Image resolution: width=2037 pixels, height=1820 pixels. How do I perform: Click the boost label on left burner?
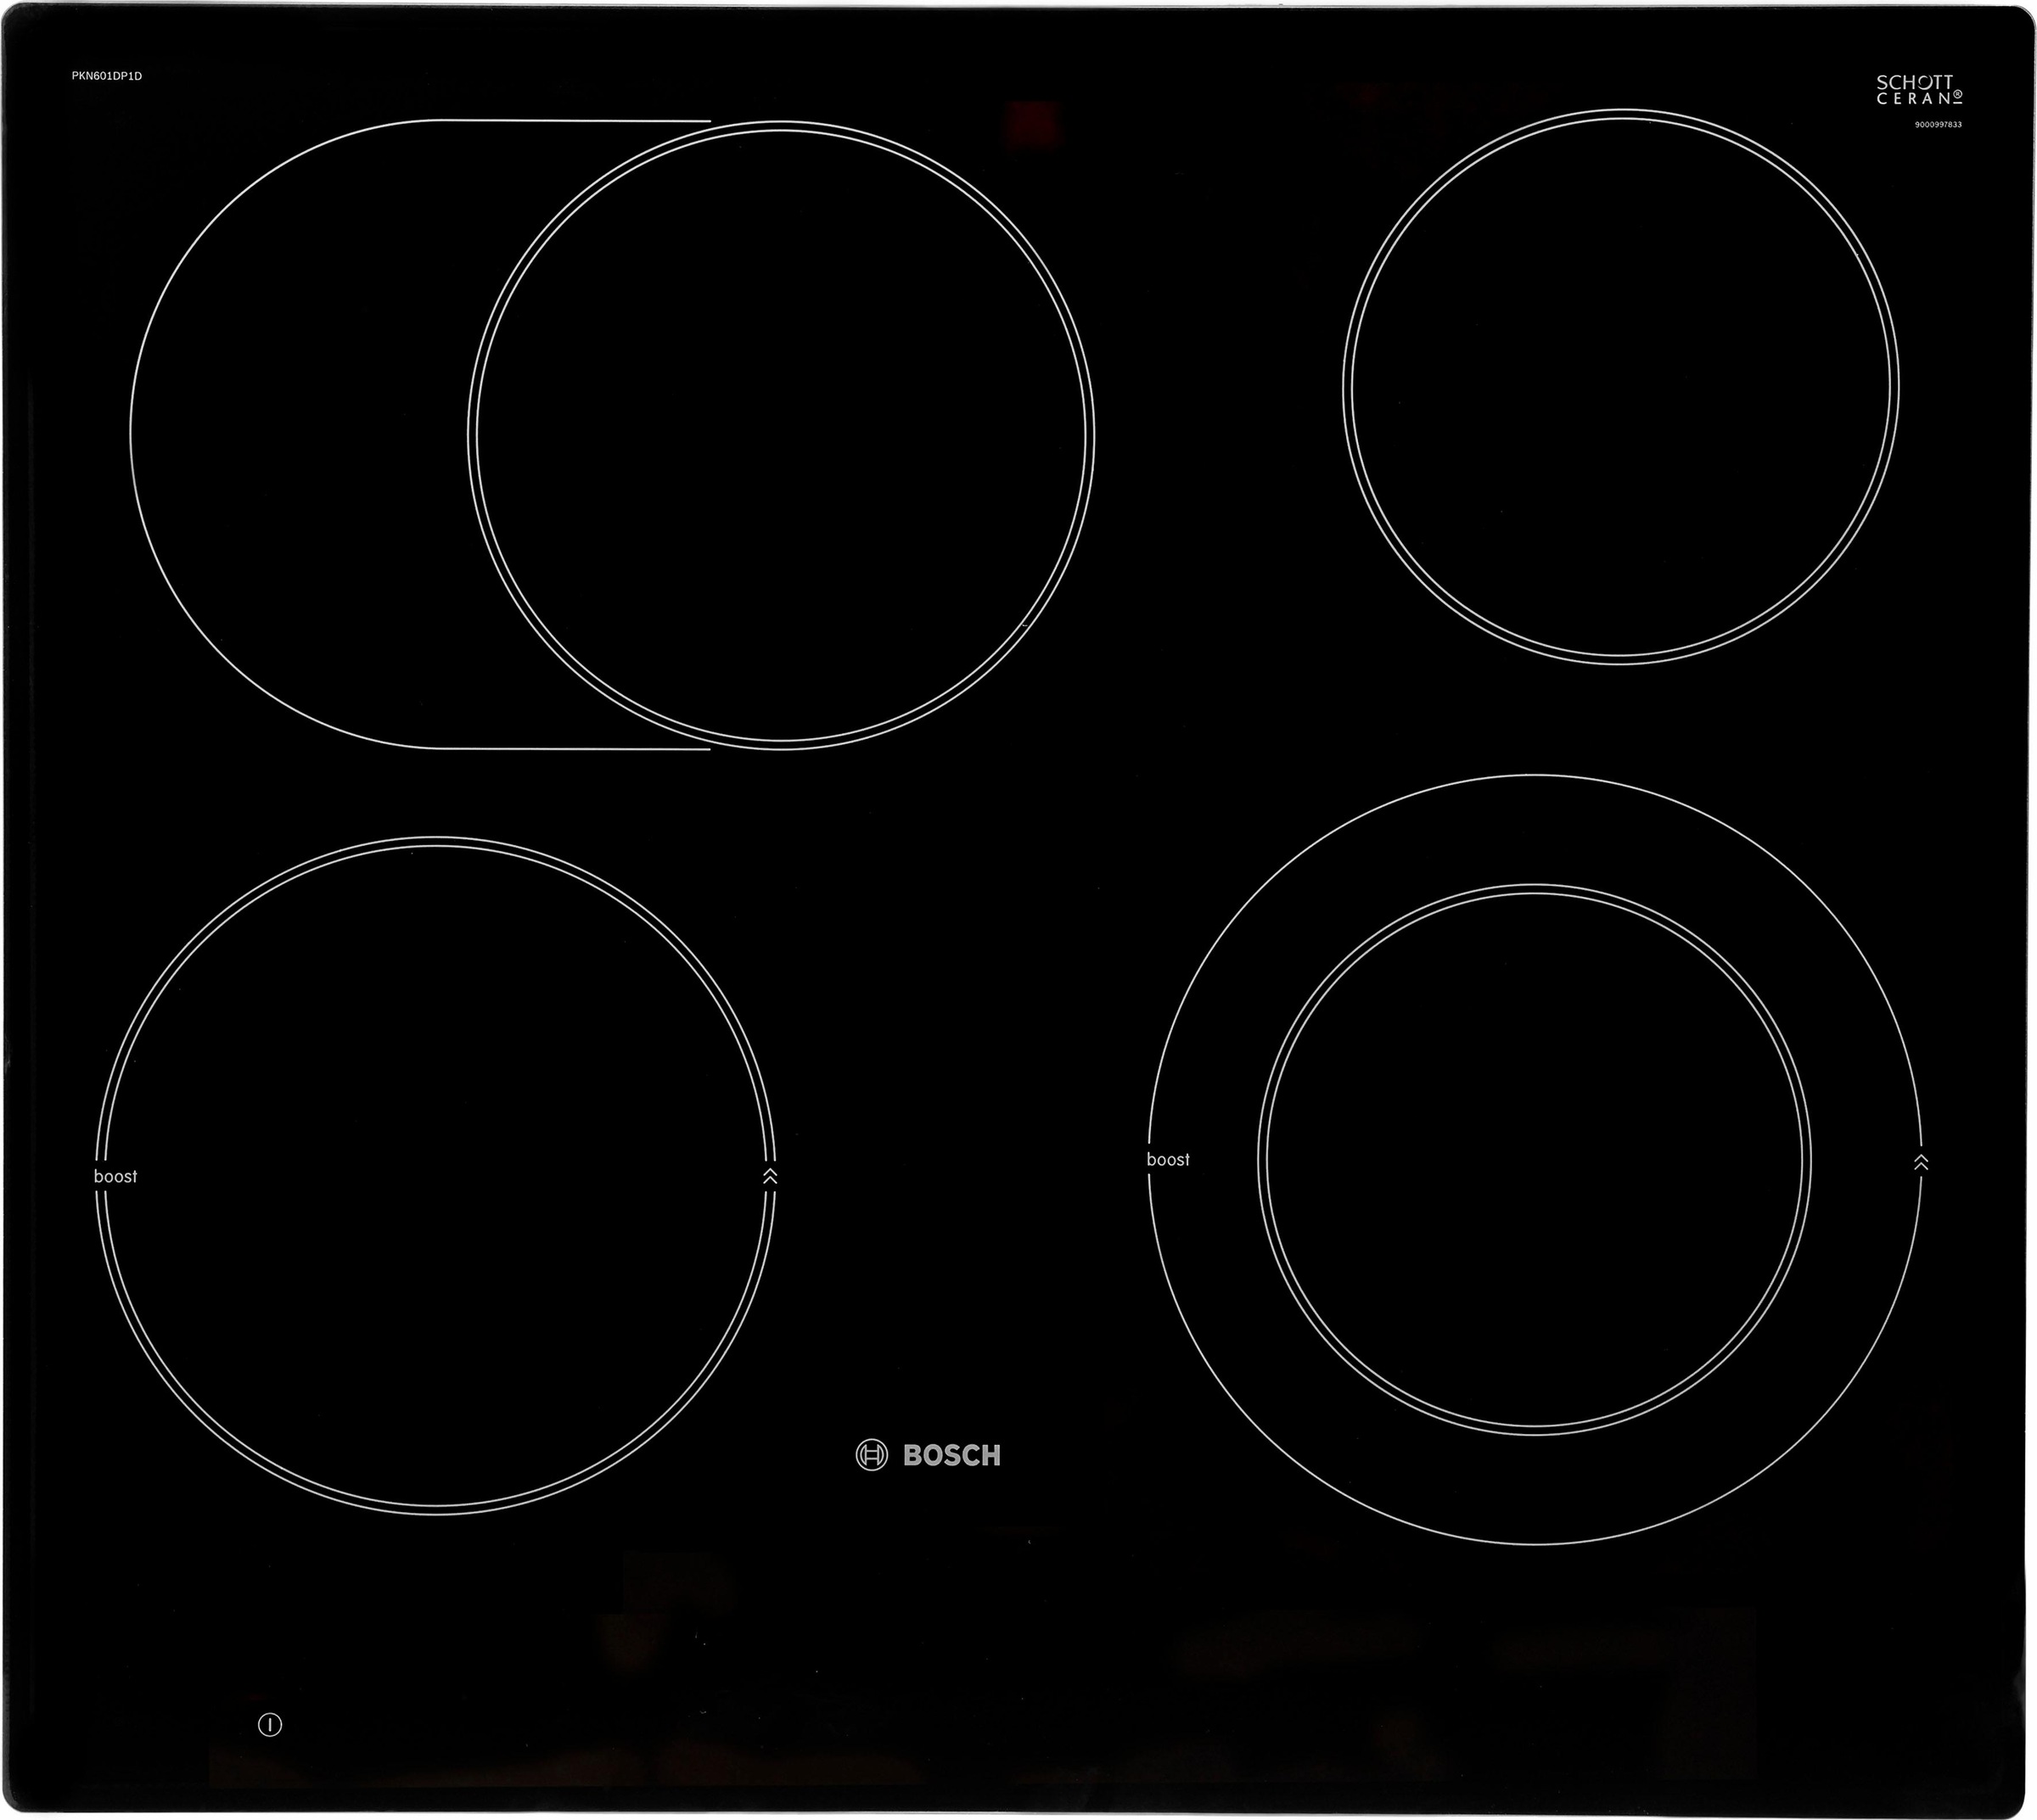(115, 1177)
